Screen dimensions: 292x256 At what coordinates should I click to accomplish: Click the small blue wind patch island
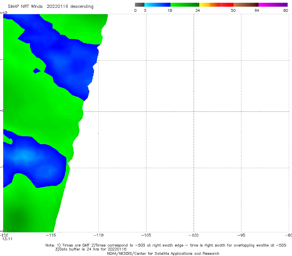click(x=36, y=70)
